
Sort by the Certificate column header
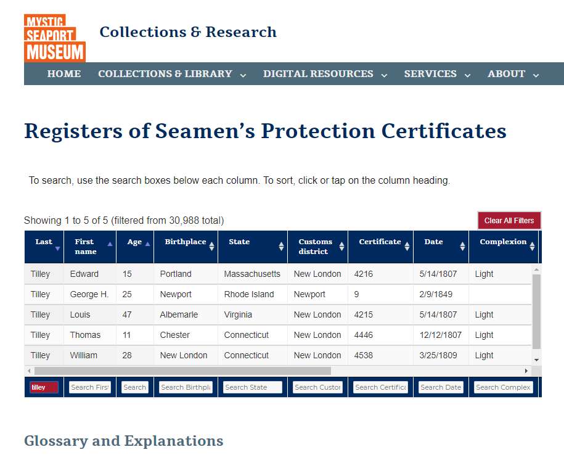(x=380, y=247)
